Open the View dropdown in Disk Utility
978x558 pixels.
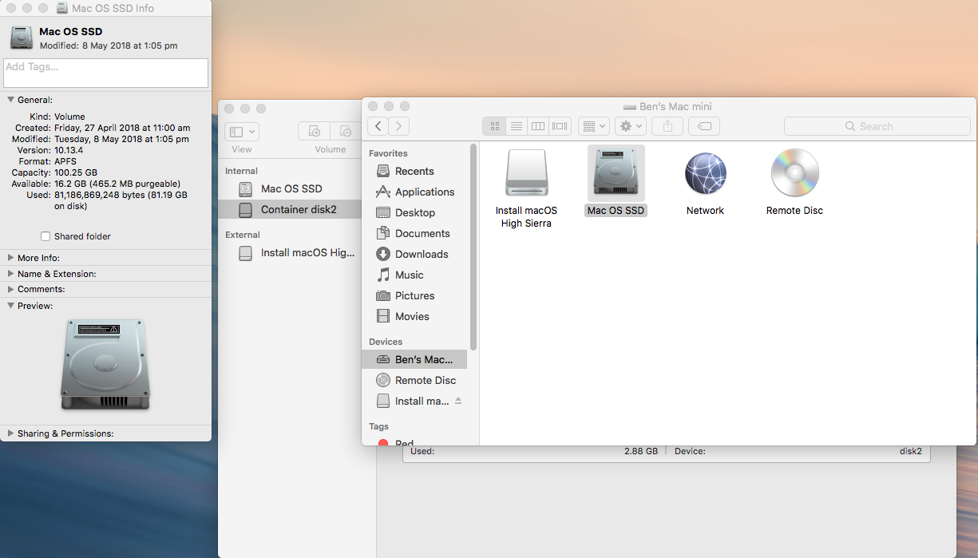tap(242, 131)
